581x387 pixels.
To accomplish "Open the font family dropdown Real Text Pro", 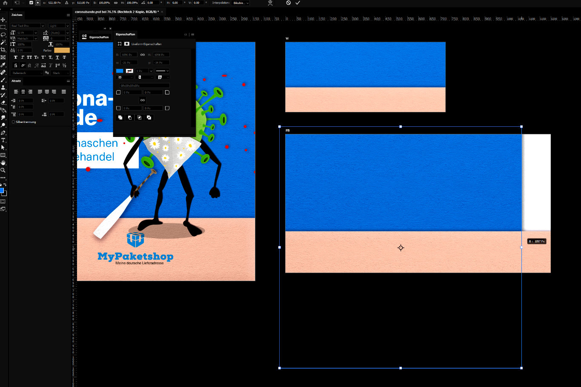I will [27, 26].
